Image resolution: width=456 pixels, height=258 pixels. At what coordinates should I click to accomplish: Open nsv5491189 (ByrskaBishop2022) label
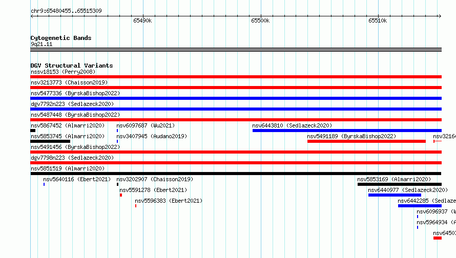coord(351,136)
